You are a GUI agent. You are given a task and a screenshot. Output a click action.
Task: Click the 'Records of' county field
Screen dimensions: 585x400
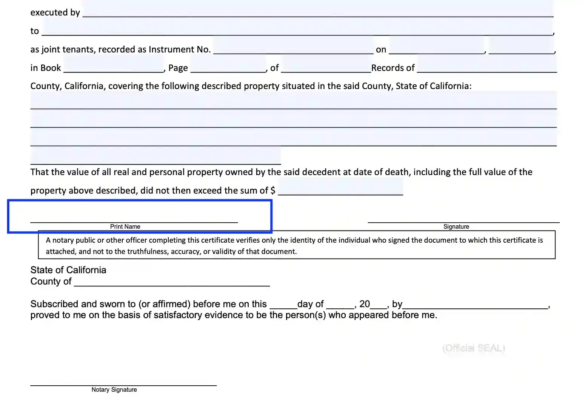coord(487,64)
